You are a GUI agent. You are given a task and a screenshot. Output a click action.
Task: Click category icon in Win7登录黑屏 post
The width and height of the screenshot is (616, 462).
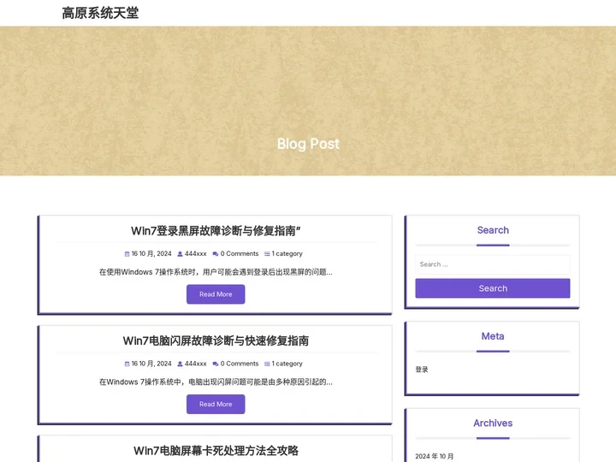(x=267, y=254)
